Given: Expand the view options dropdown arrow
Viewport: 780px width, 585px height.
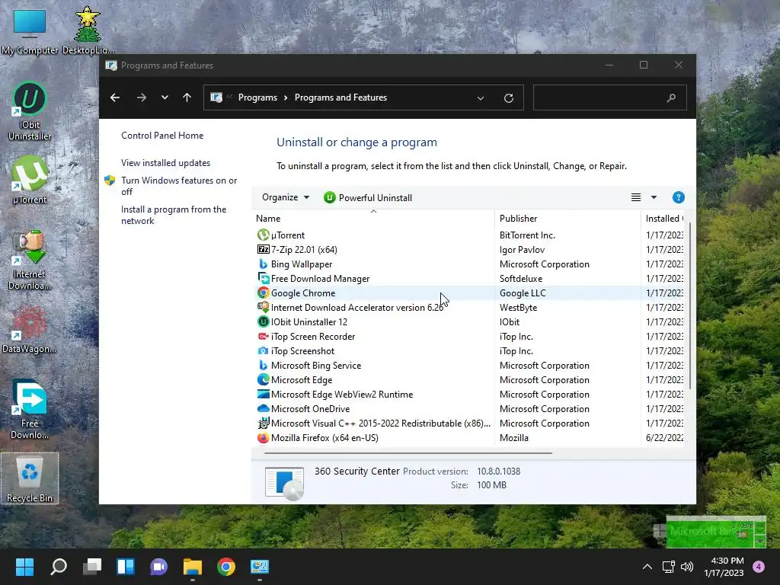Looking at the screenshot, I should point(654,197).
